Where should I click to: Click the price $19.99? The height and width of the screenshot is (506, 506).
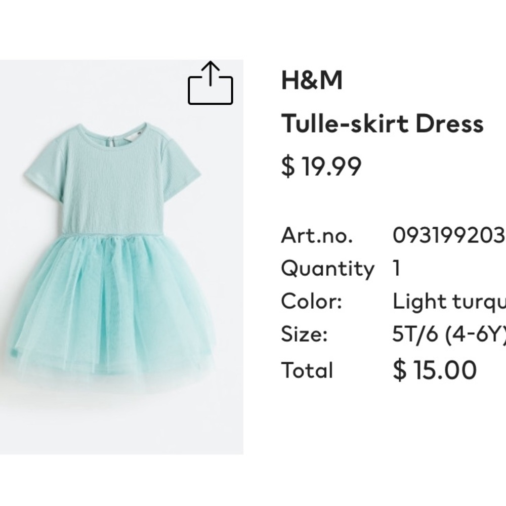pyautogui.click(x=322, y=163)
